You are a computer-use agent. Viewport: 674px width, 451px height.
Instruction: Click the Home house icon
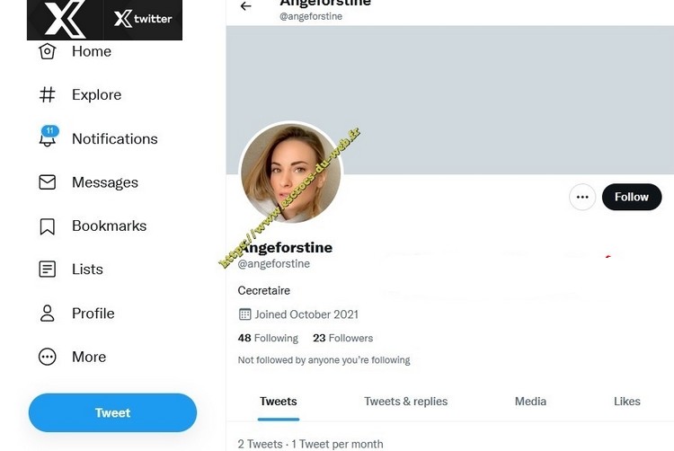[48, 52]
